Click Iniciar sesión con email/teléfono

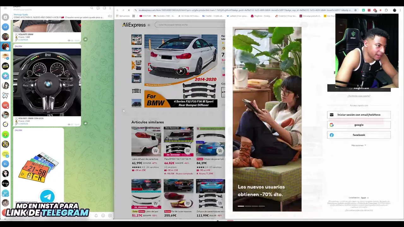(359, 115)
